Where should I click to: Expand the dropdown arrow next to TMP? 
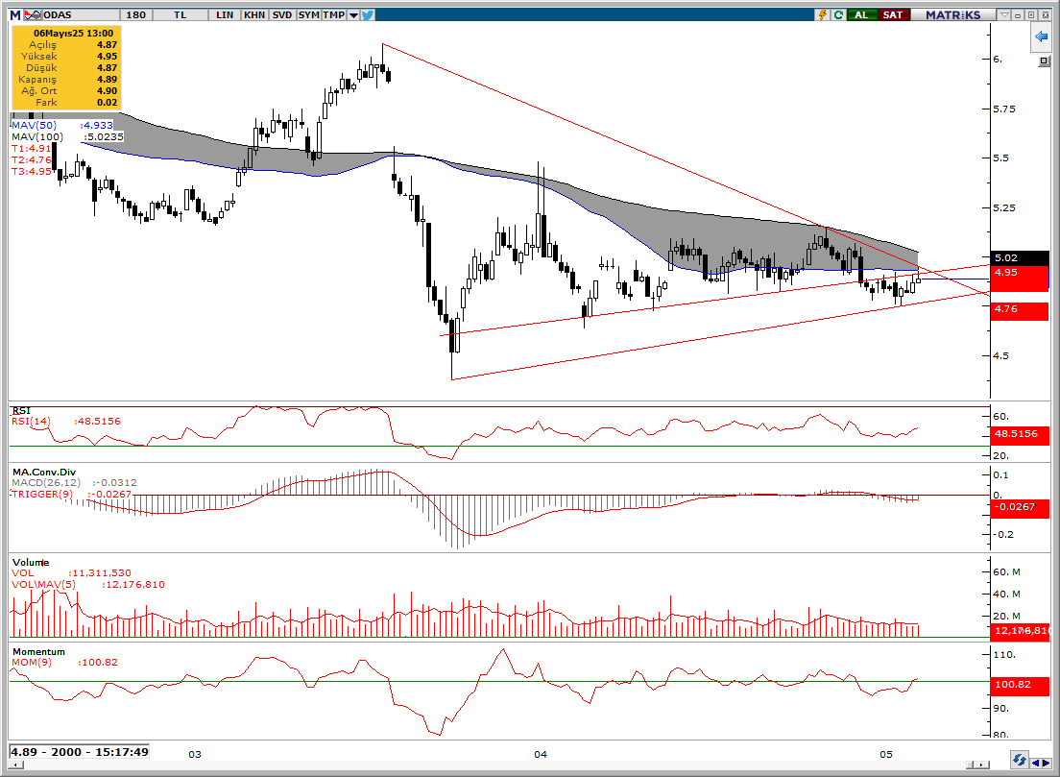353,14
